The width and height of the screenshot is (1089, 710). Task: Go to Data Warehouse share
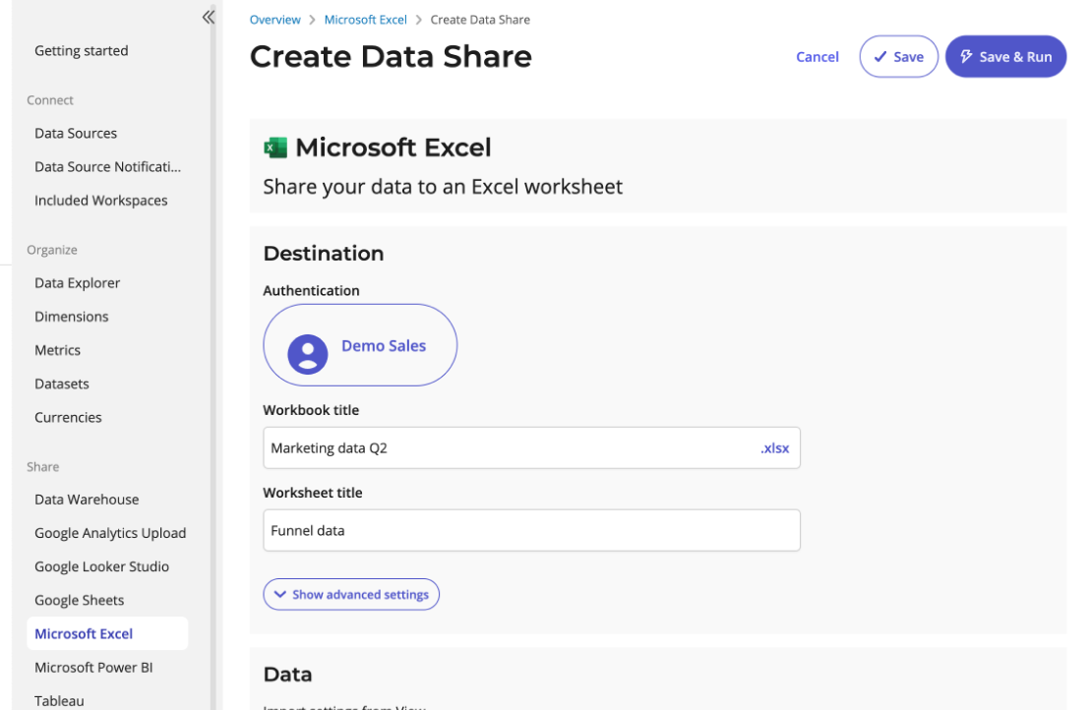point(87,500)
